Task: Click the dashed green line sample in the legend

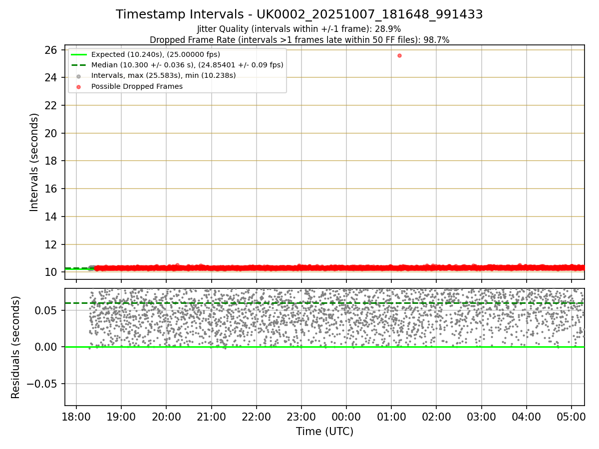Action: click(x=78, y=65)
